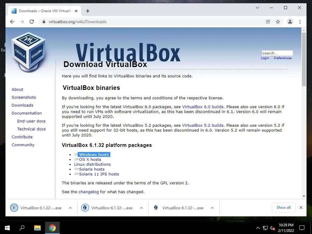Click the share page icon in address bar
The image size is (312, 234).
268,22
